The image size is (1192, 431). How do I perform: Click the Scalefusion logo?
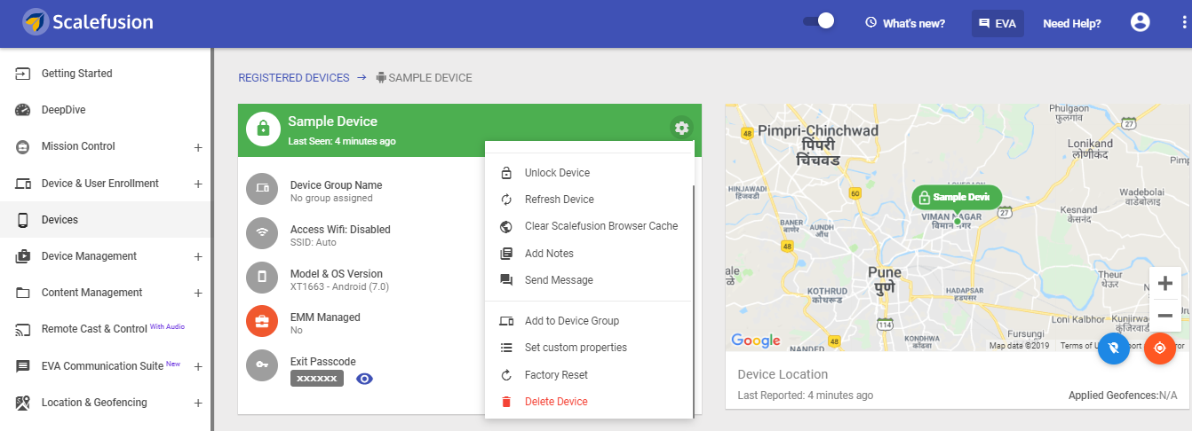(x=87, y=22)
